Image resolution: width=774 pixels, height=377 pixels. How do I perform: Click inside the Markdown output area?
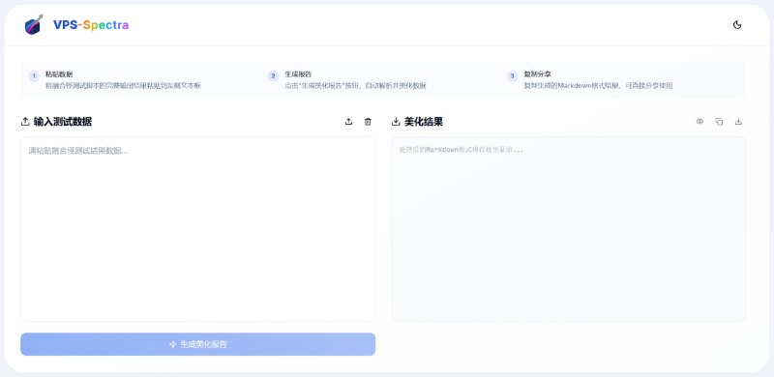point(568,229)
